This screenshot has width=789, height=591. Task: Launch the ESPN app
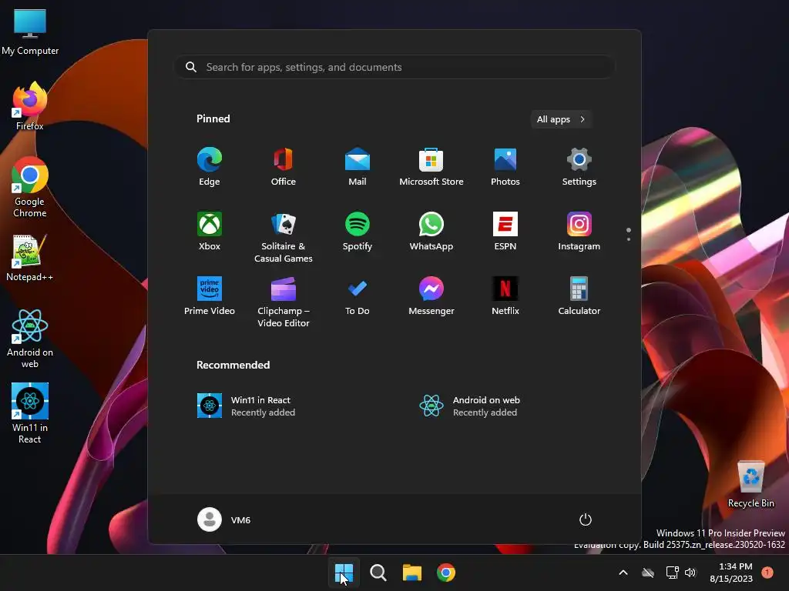505,232
